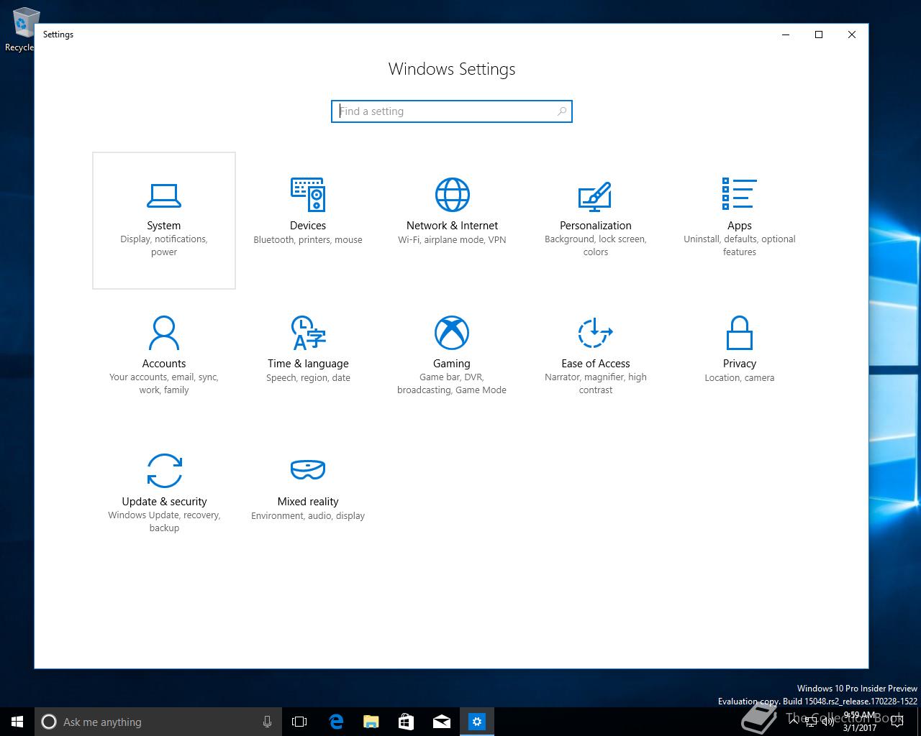Click the Time & language label
This screenshot has width=921, height=736.
308,364
